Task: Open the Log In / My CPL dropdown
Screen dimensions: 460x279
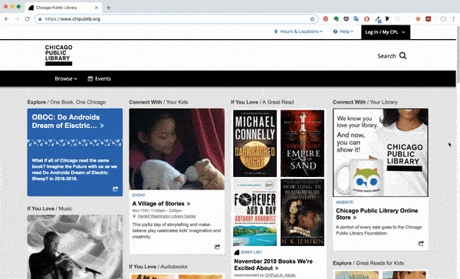Action: [386, 32]
